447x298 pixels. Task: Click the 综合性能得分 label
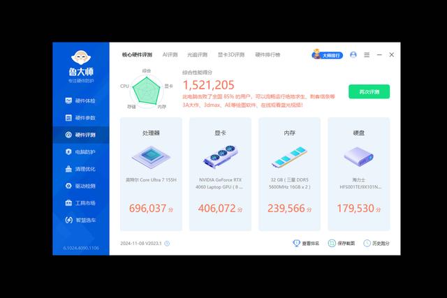(x=197, y=73)
